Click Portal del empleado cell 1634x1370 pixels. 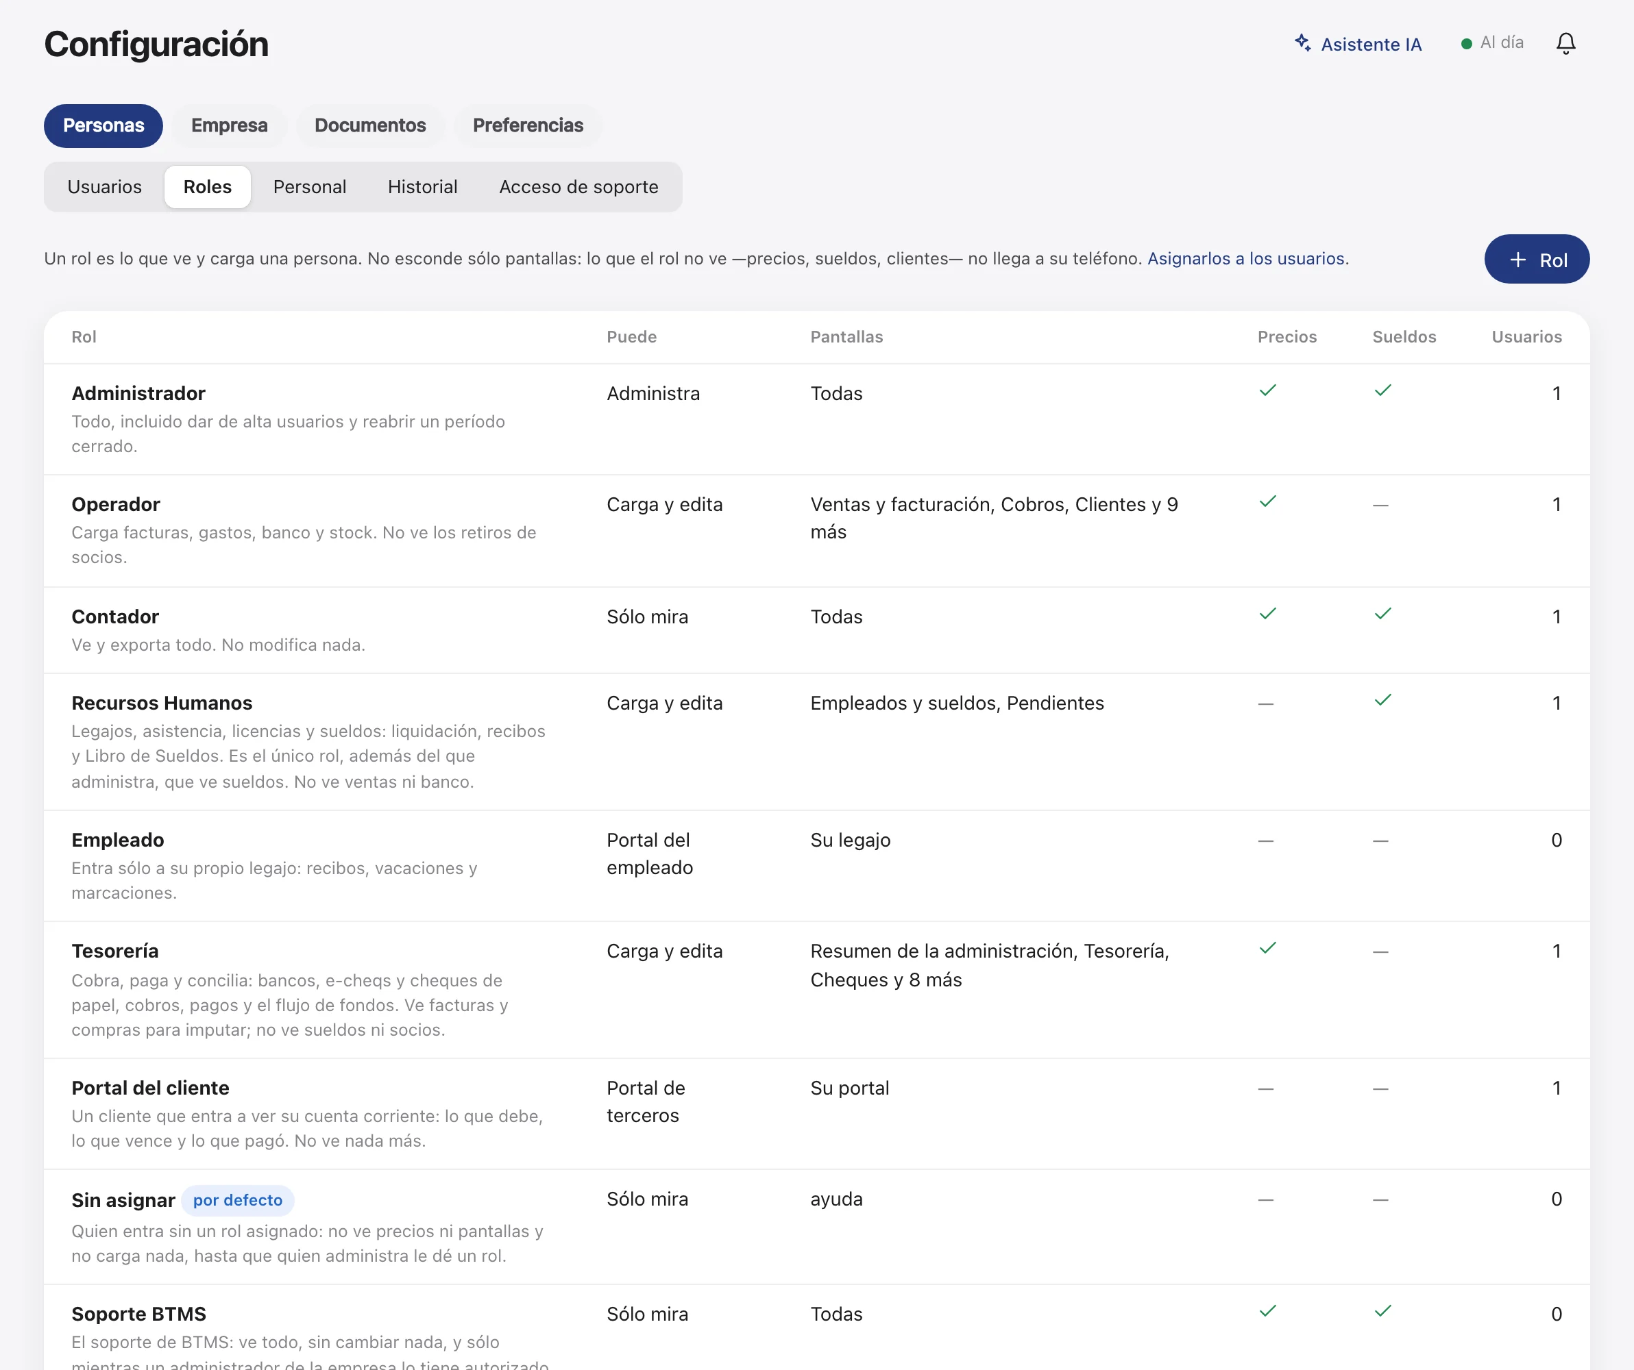(x=650, y=854)
